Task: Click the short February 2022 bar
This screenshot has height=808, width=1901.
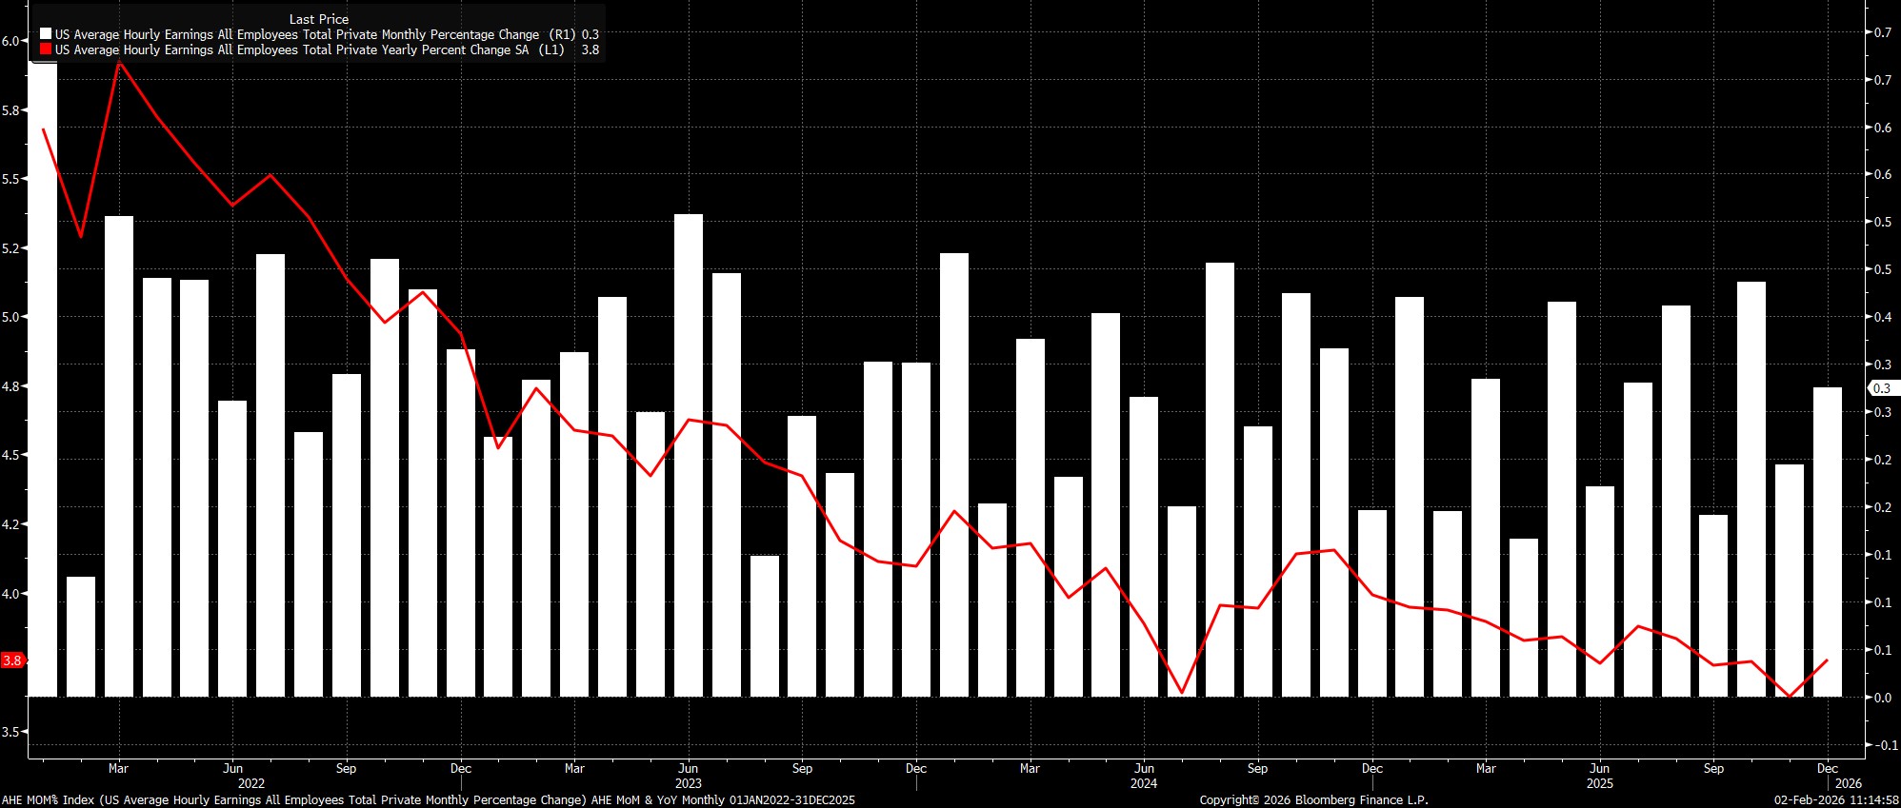Action: pos(81,636)
